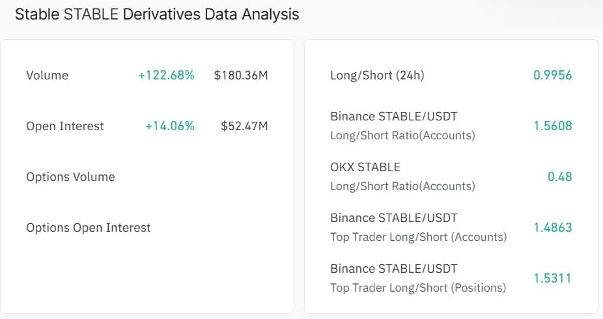This screenshot has width=603, height=319.
Task: Select the Open Interest label
Action: point(65,126)
